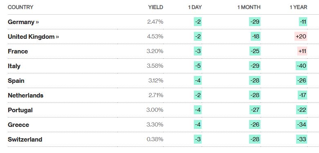The image size is (319, 153).
Task: Click the chevron next to United Kingdom
Action: 57,37
